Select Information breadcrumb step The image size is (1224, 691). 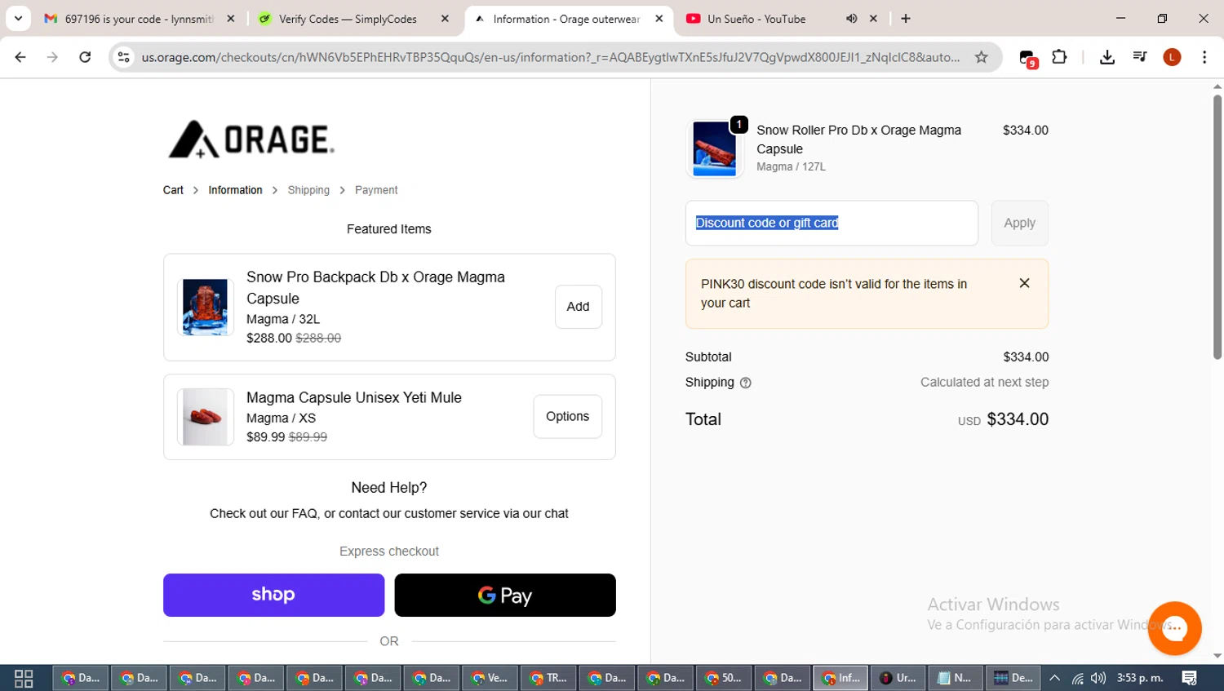235,190
